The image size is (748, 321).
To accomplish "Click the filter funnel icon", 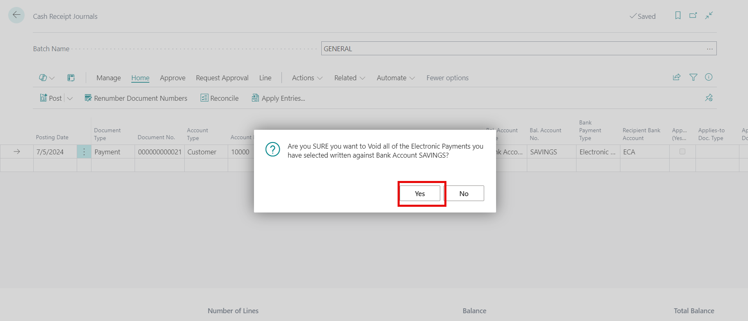I will (693, 77).
